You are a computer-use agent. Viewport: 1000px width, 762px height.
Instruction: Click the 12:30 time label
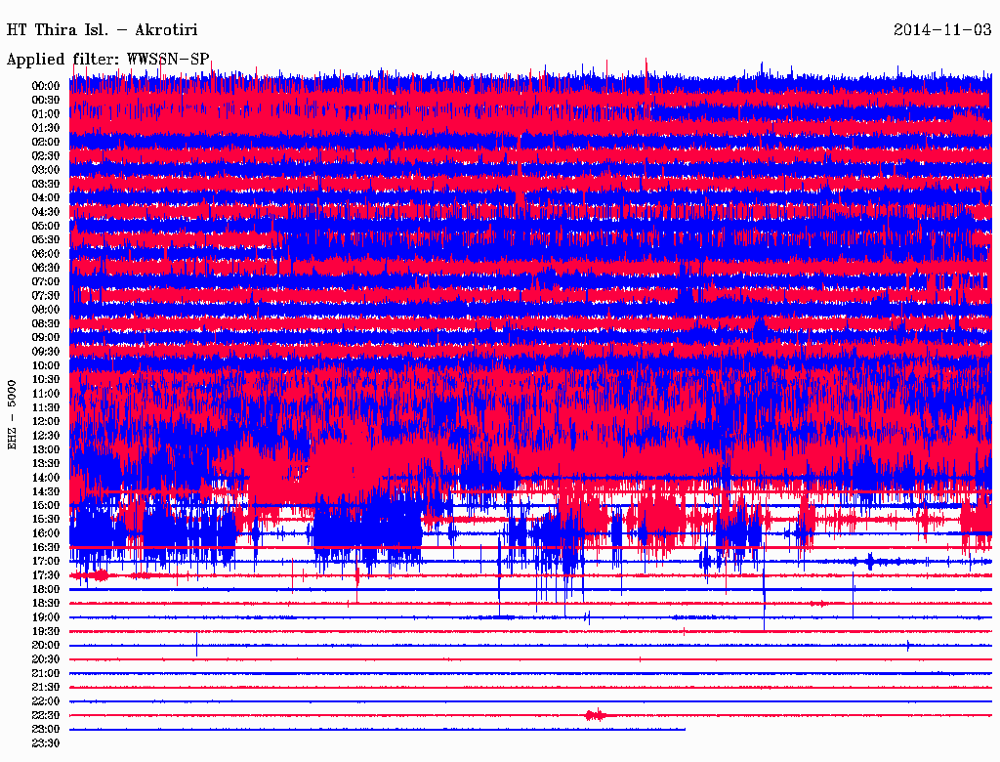click(46, 436)
